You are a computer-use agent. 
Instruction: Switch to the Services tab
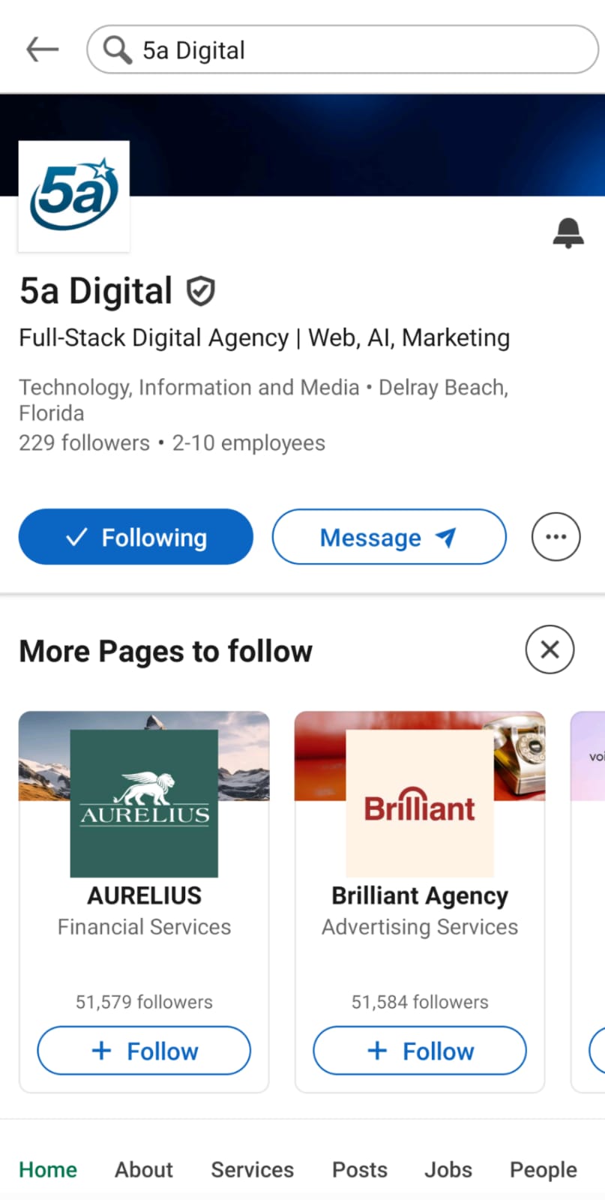click(x=253, y=1170)
